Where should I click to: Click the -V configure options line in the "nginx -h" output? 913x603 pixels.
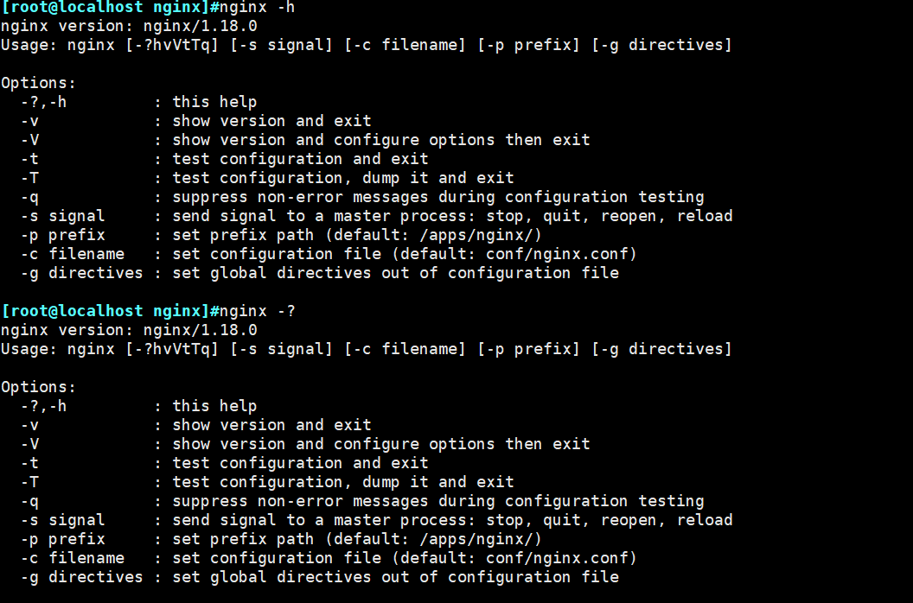click(380, 140)
